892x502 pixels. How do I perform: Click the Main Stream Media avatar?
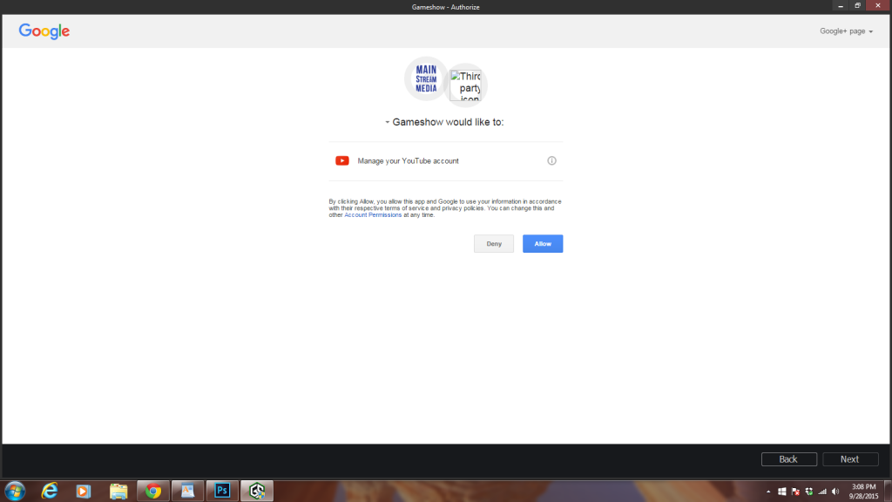pyautogui.click(x=426, y=78)
